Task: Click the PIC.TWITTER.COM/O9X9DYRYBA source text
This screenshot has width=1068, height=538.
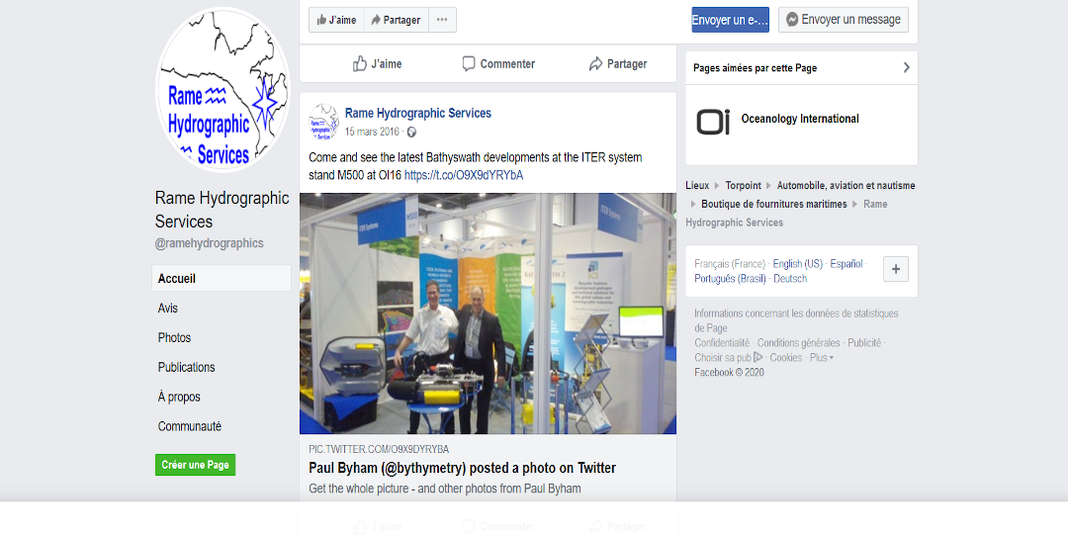Action: pos(379,449)
